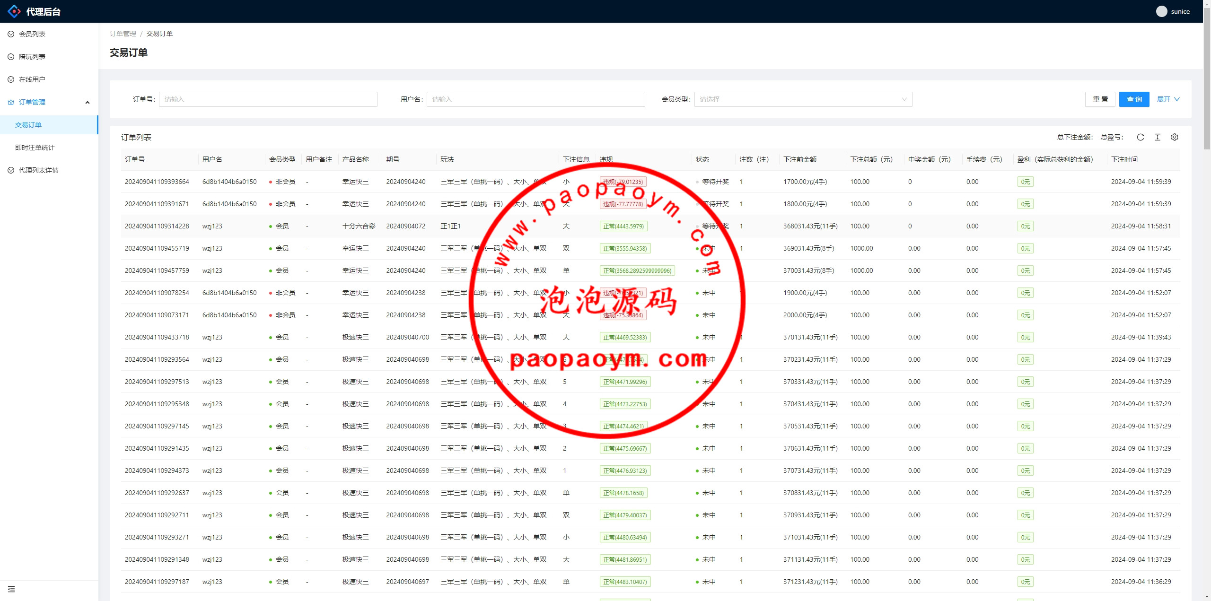Click the 会员列表 sidebar icon
This screenshot has height=601, width=1211.
click(11, 34)
